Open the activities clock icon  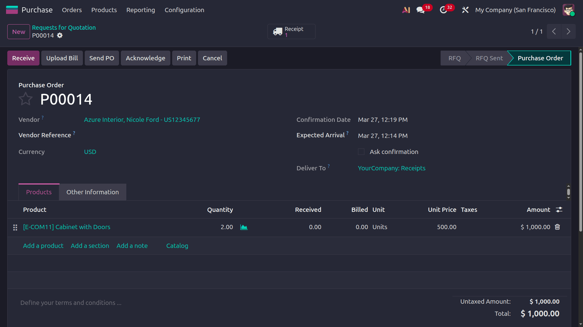click(444, 10)
